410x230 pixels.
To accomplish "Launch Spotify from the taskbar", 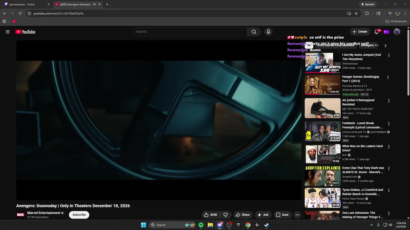I will 201,225.
